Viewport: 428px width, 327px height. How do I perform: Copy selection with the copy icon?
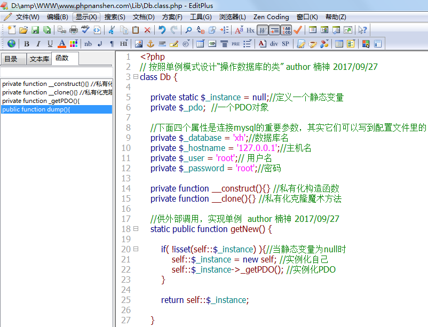124,30
